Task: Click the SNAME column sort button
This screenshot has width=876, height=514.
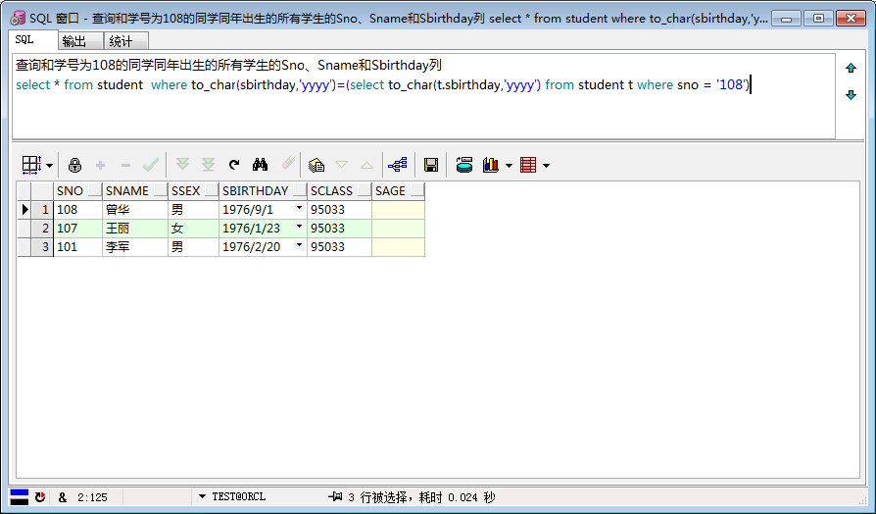Action: tap(161, 190)
